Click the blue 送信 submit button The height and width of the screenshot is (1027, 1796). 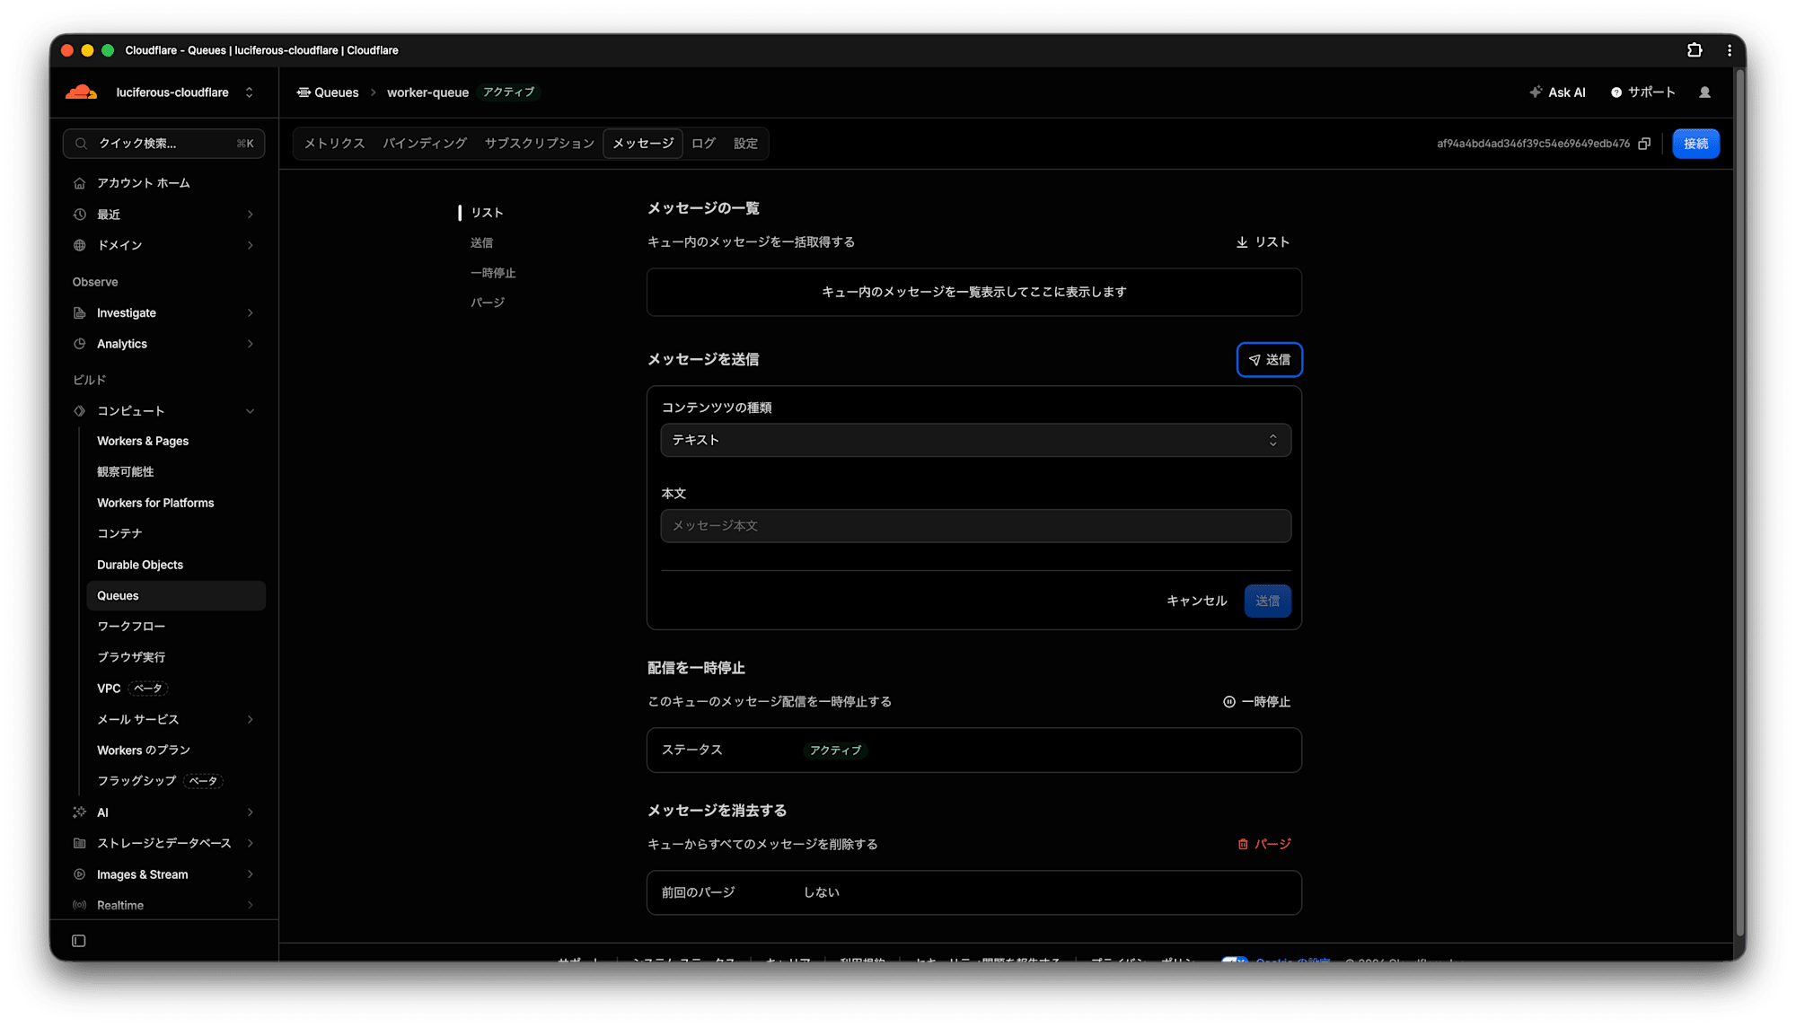click(1267, 601)
